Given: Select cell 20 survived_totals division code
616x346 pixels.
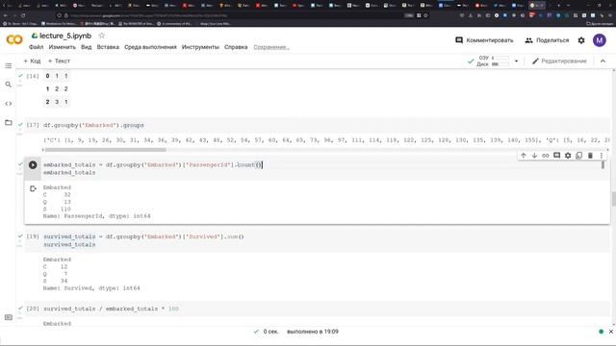Looking at the screenshot, I should coord(111,309).
